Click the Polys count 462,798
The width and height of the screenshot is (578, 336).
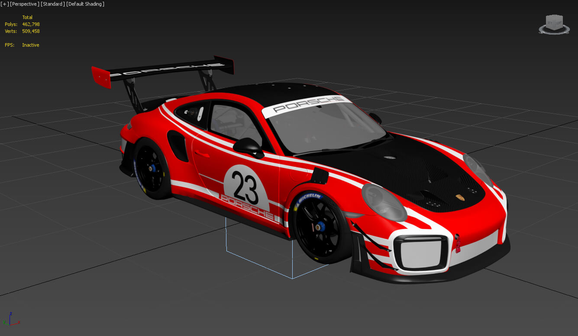[x=31, y=24]
